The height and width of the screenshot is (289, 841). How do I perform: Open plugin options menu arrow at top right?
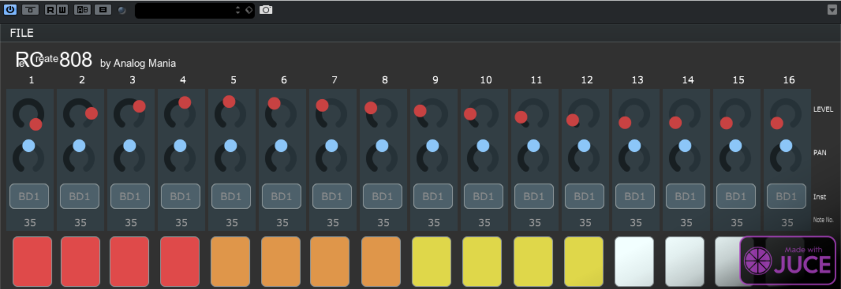tap(832, 9)
